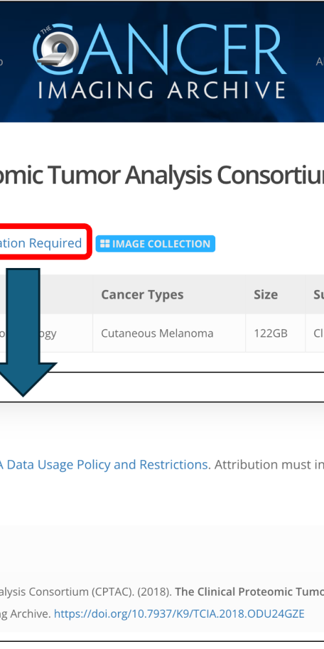Image resolution: width=324 pixels, height=649 pixels.
Task: Open the red-outlined 'ation Required' link
Action: pyautogui.click(x=41, y=243)
